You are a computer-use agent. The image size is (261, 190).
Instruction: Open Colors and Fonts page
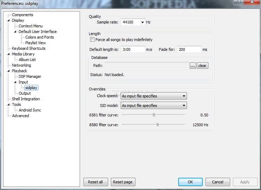pyautogui.click(x=39, y=37)
